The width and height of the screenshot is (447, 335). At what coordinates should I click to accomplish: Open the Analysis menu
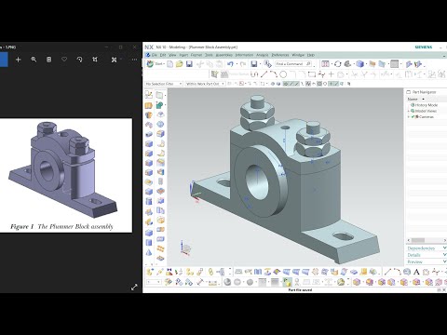[x=262, y=55]
